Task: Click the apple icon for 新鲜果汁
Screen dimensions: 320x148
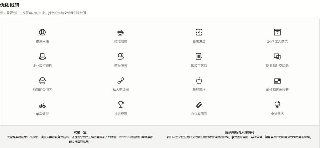Action: click(x=199, y=80)
